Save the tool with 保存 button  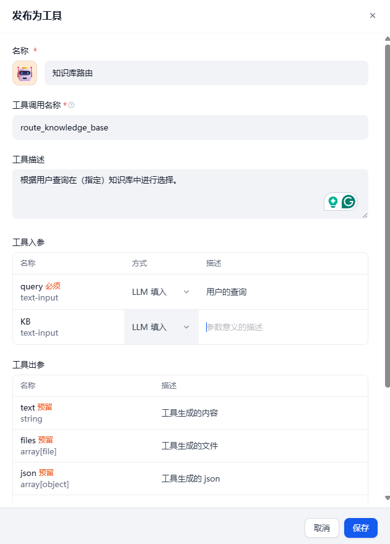(x=361, y=528)
